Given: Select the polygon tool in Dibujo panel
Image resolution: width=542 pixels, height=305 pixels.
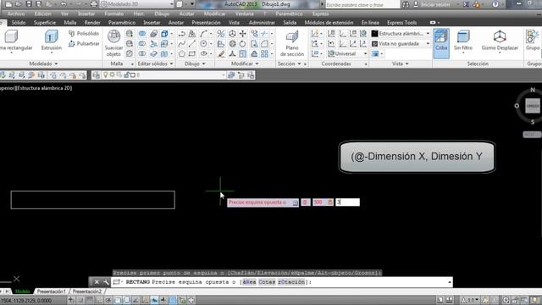Looking at the screenshot, I should tap(182, 54).
